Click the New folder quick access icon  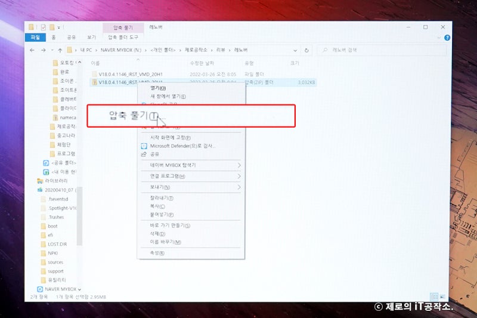pos(52,27)
